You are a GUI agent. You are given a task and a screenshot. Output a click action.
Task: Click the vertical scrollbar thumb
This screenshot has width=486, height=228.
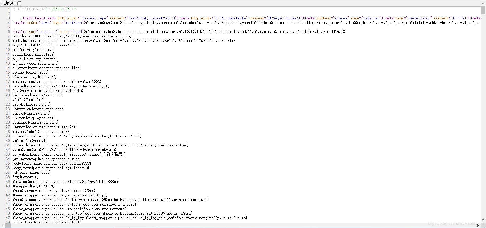(483, 10)
